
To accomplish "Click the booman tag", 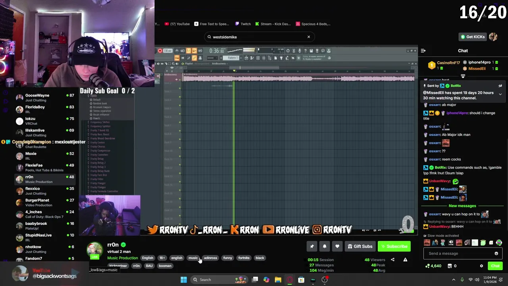I will click(x=165, y=266).
